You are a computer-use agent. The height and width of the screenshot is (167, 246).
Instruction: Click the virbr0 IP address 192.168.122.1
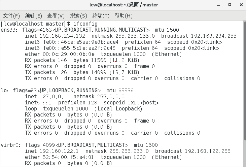[x=59, y=151]
